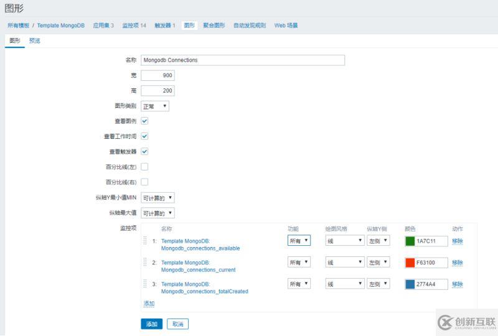Open Mongodb_connections_available item link
The width and height of the screenshot is (498, 336).
pyautogui.click(x=200, y=245)
